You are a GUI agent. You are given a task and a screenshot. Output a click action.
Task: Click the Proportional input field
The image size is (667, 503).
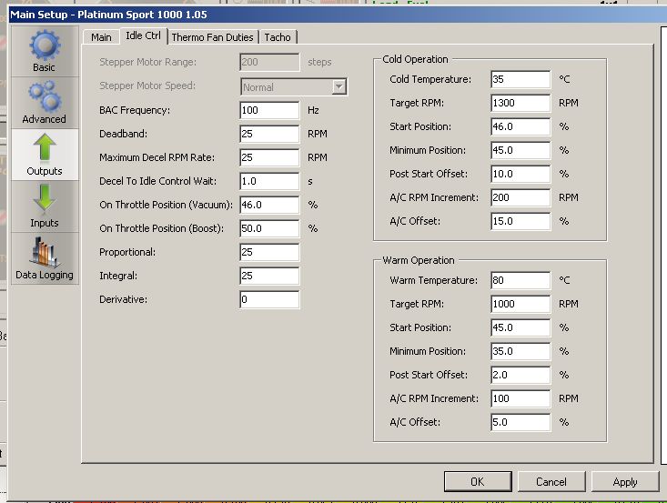(x=269, y=252)
